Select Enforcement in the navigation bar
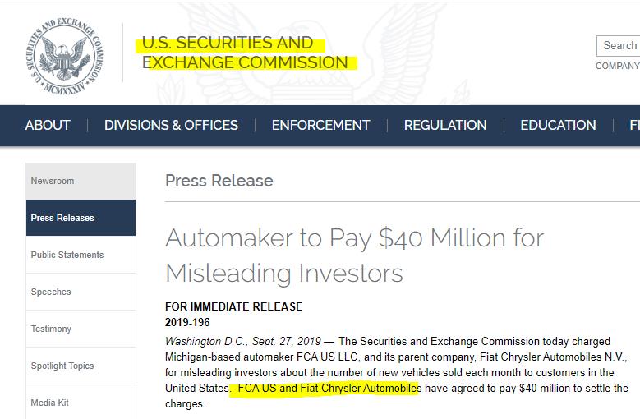Viewport: 640px width, 419px height. pos(320,125)
